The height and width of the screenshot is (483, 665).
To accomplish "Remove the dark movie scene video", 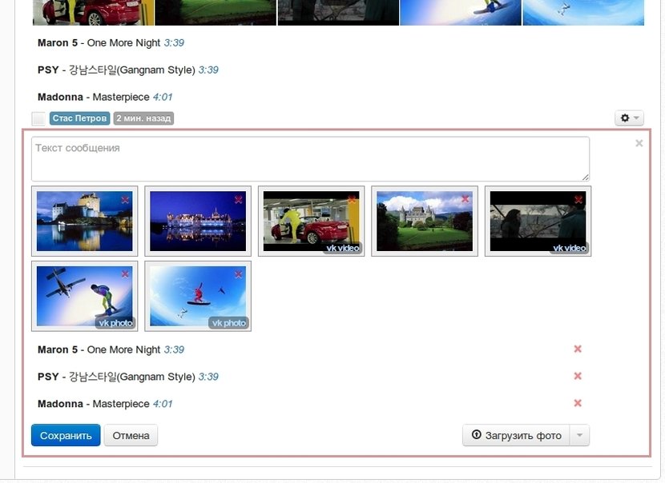I will (x=578, y=199).
